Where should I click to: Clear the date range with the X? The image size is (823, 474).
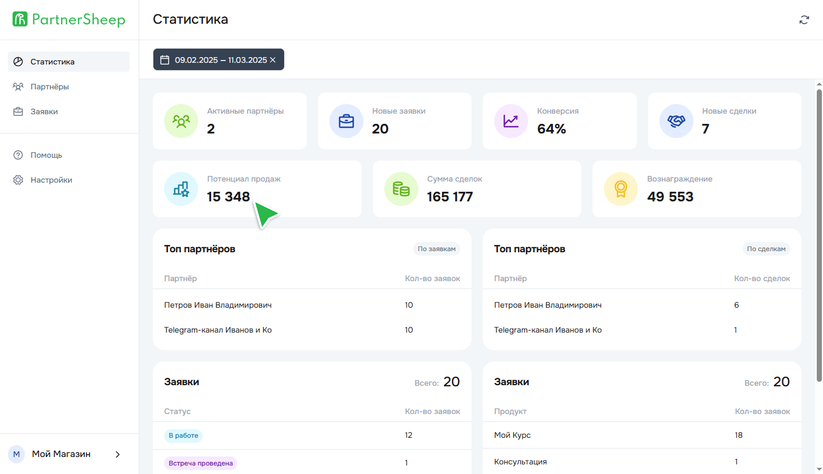[273, 59]
